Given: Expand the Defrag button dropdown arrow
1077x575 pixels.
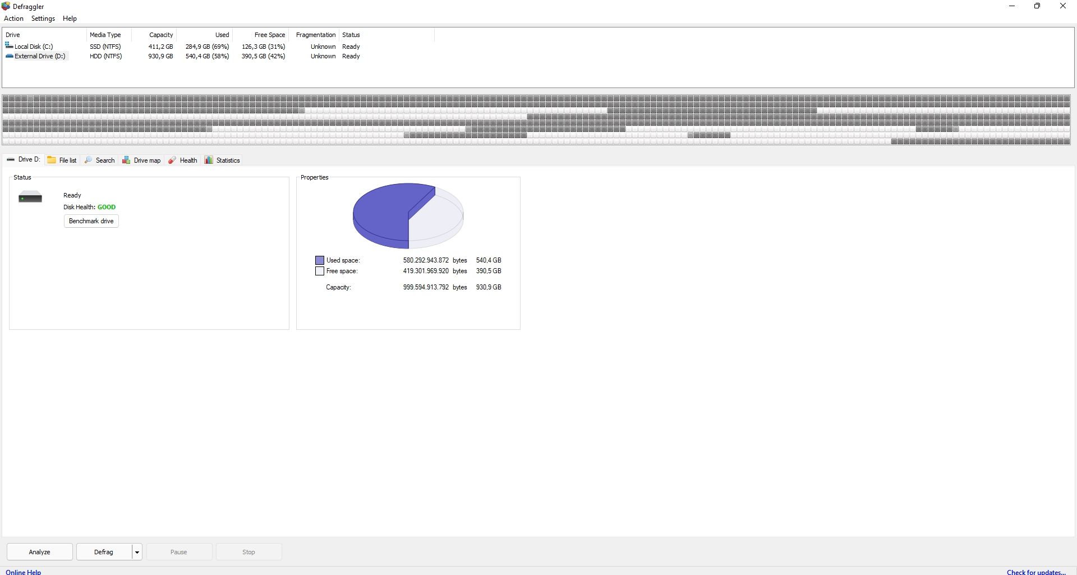Looking at the screenshot, I should point(137,552).
